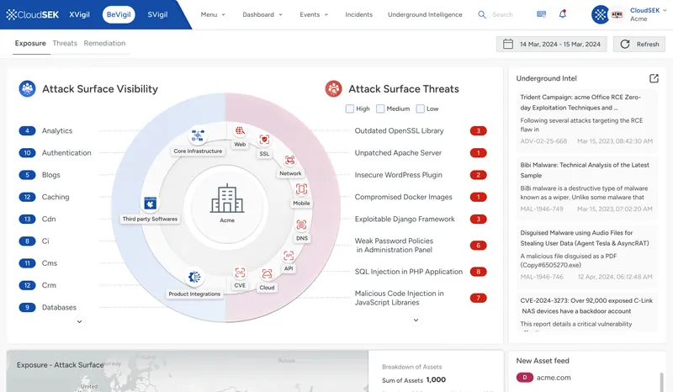
Task: Click count badge 13 beside Cdn
Action: [27, 219]
